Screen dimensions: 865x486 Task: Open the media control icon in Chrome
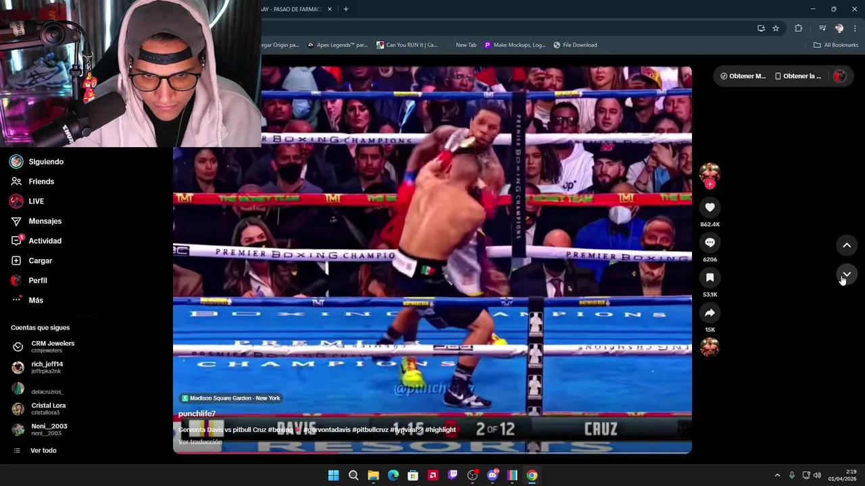[x=822, y=28]
